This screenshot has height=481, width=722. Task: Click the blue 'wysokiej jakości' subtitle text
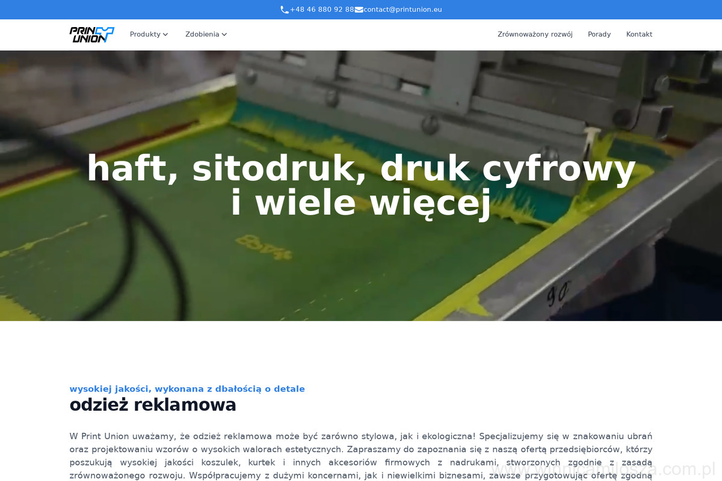pyautogui.click(x=187, y=389)
